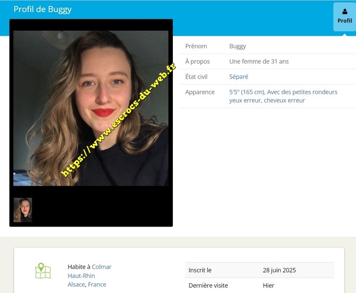Open the large profile photo of Buggy
356x293 pixels.
pos(91,108)
